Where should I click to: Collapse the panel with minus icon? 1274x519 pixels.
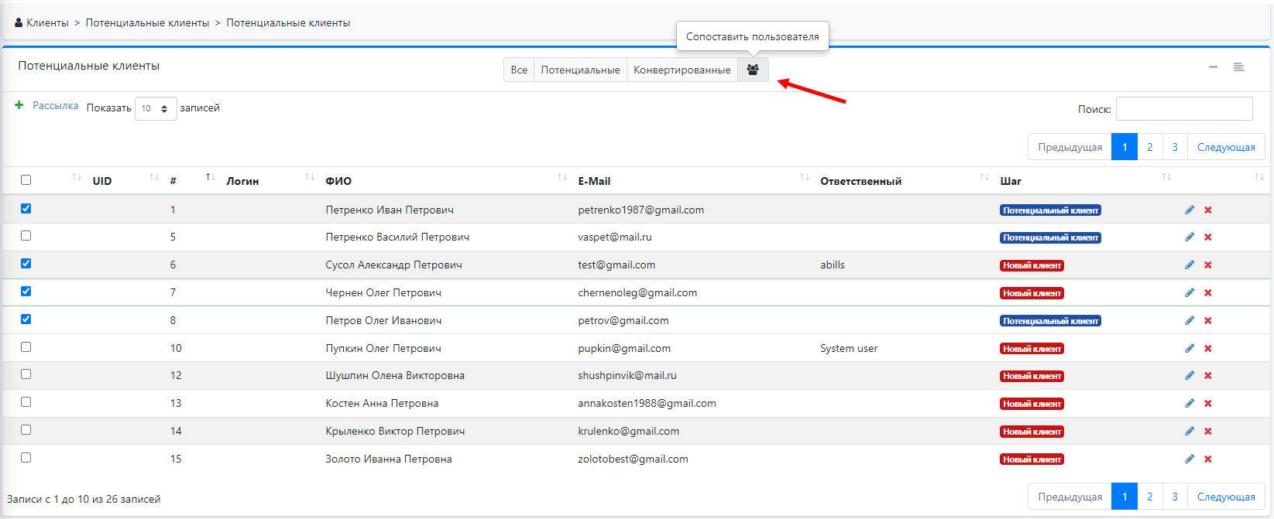coord(1213,67)
